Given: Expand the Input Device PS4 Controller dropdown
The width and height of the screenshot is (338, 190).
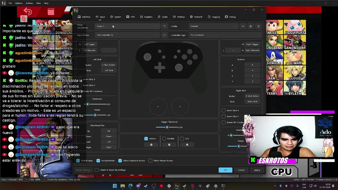Looking at the screenshot, I should [127, 35].
